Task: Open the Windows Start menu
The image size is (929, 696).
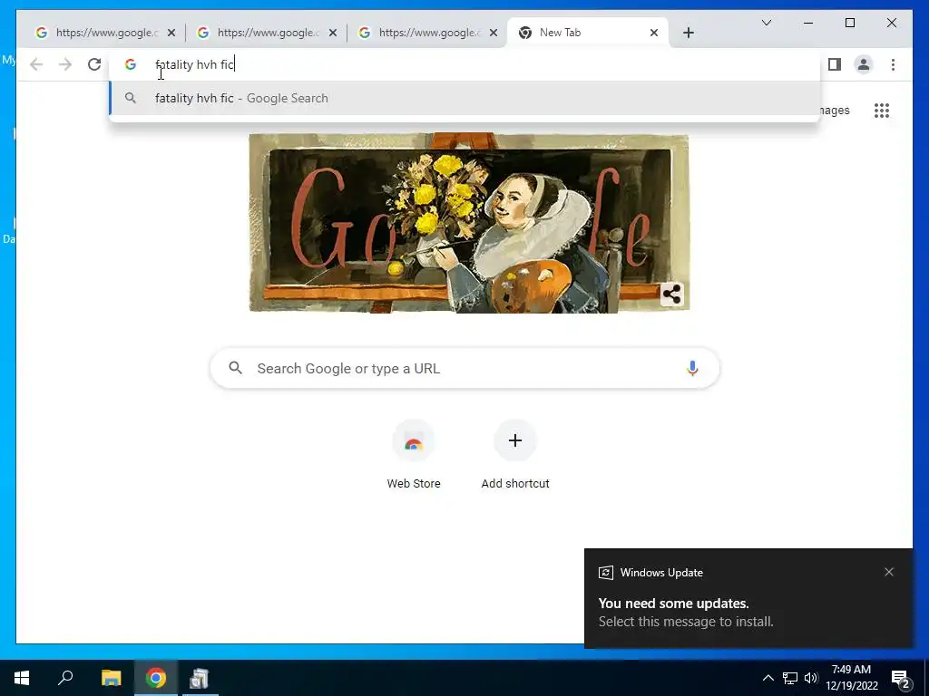Action: coord(22,678)
